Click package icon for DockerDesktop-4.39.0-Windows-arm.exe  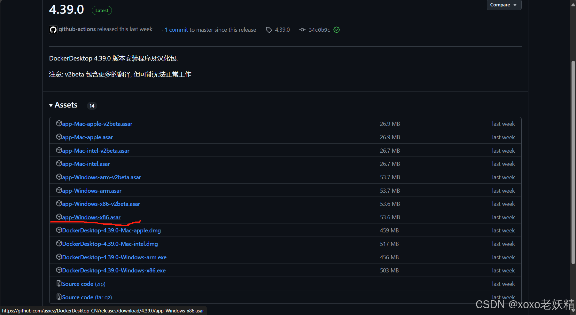coord(59,257)
